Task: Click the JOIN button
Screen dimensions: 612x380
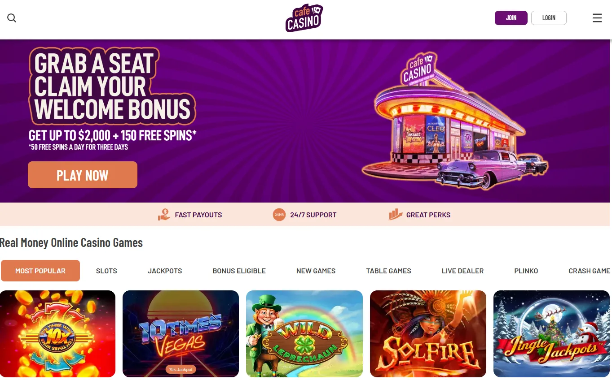Action: [x=511, y=18]
